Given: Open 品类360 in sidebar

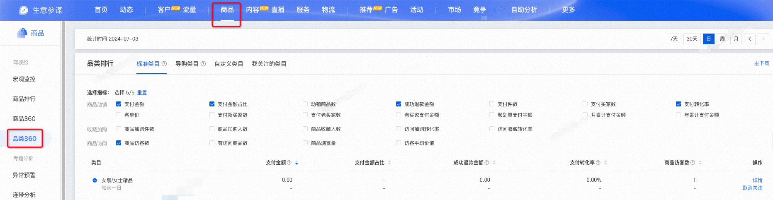Looking at the screenshot, I should (x=24, y=139).
